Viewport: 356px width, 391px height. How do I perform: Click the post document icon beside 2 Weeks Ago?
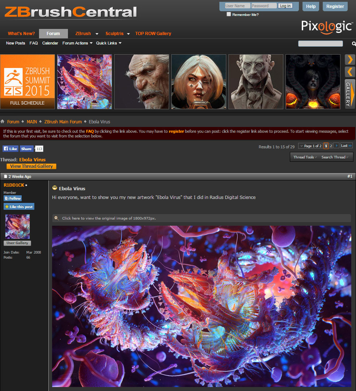point(5,176)
